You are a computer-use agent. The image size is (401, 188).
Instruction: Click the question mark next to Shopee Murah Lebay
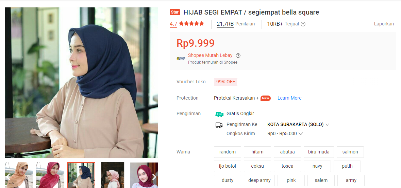(238, 56)
